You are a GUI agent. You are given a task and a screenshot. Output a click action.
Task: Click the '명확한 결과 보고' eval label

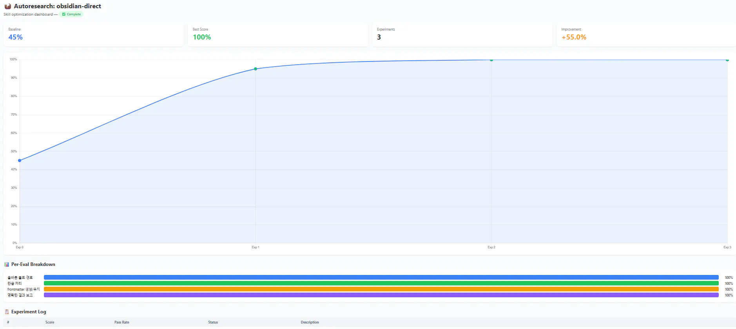pos(20,295)
